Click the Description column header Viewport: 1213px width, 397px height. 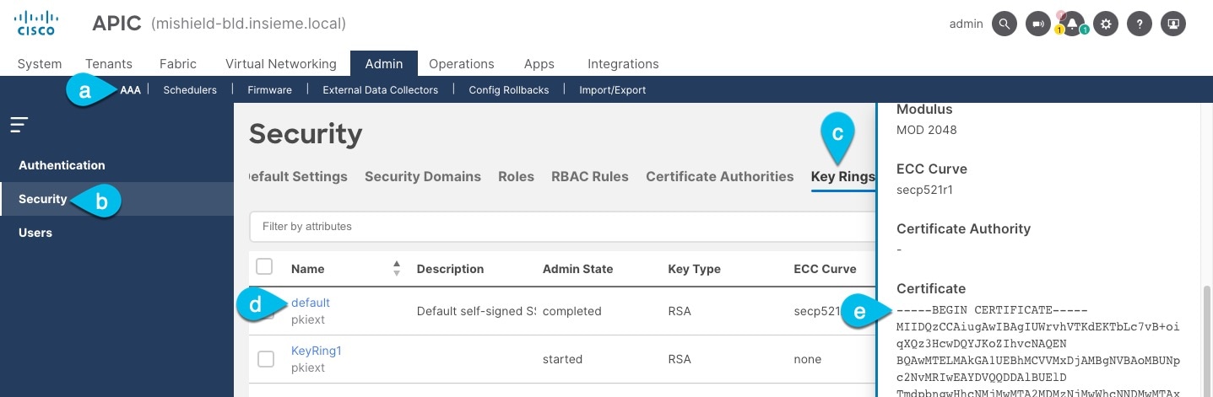(450, 269)
